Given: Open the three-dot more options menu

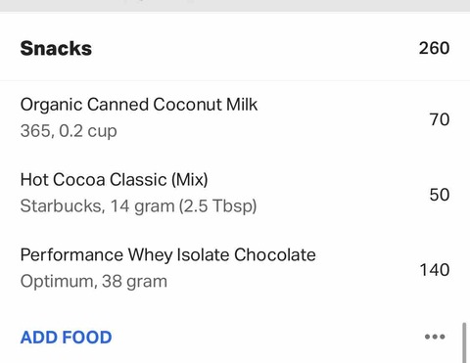Looking at the screenshot, I should pos(435,337).
